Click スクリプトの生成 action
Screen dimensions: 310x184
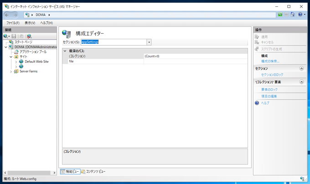click(x=271, y=49)
